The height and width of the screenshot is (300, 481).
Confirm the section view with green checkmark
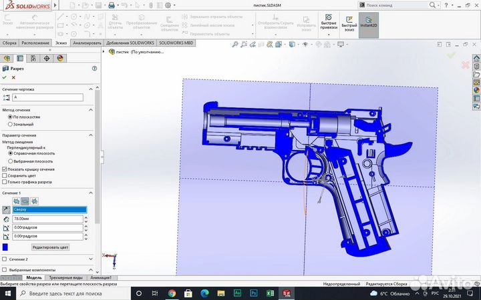(4, 77)
